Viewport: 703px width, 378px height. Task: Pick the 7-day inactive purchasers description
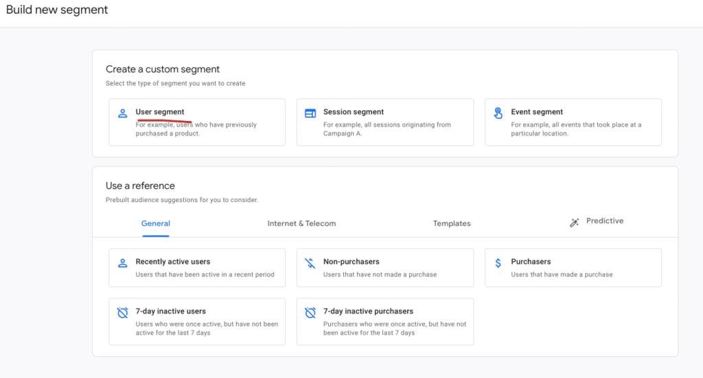[x=394, y=329]
